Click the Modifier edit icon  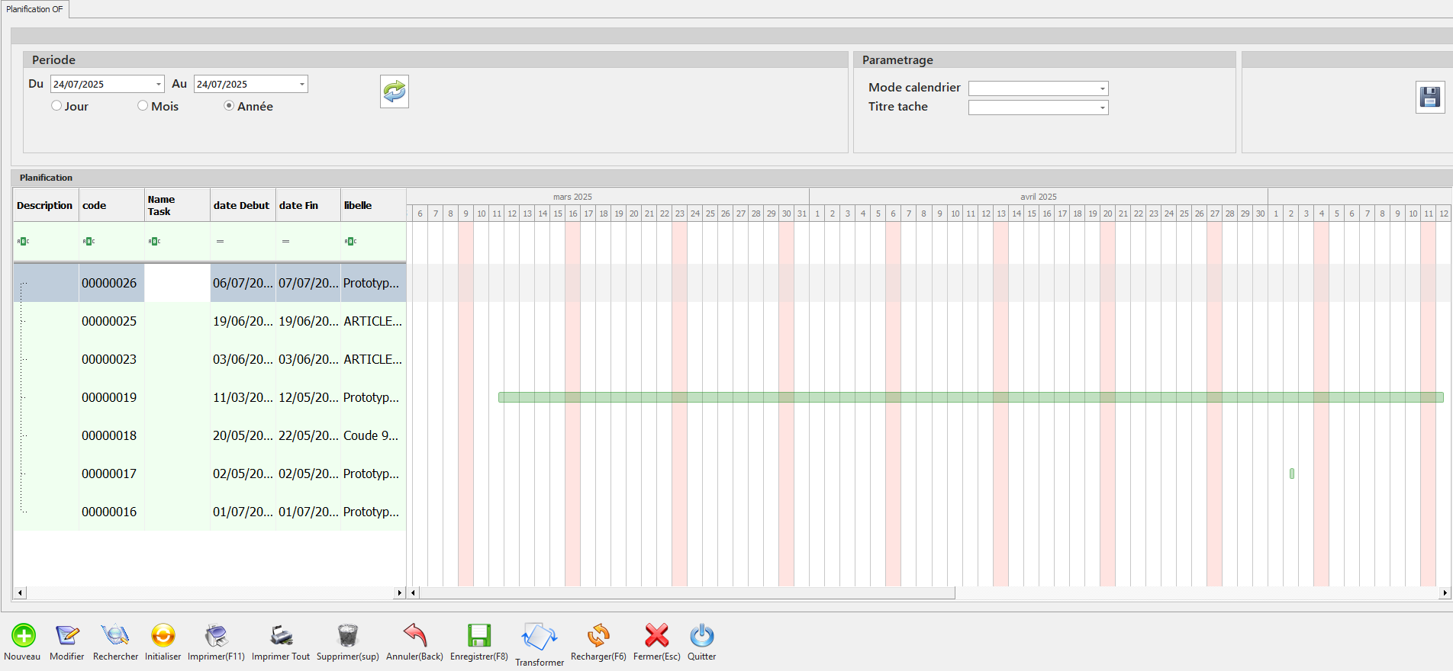[x=67, y=635]
